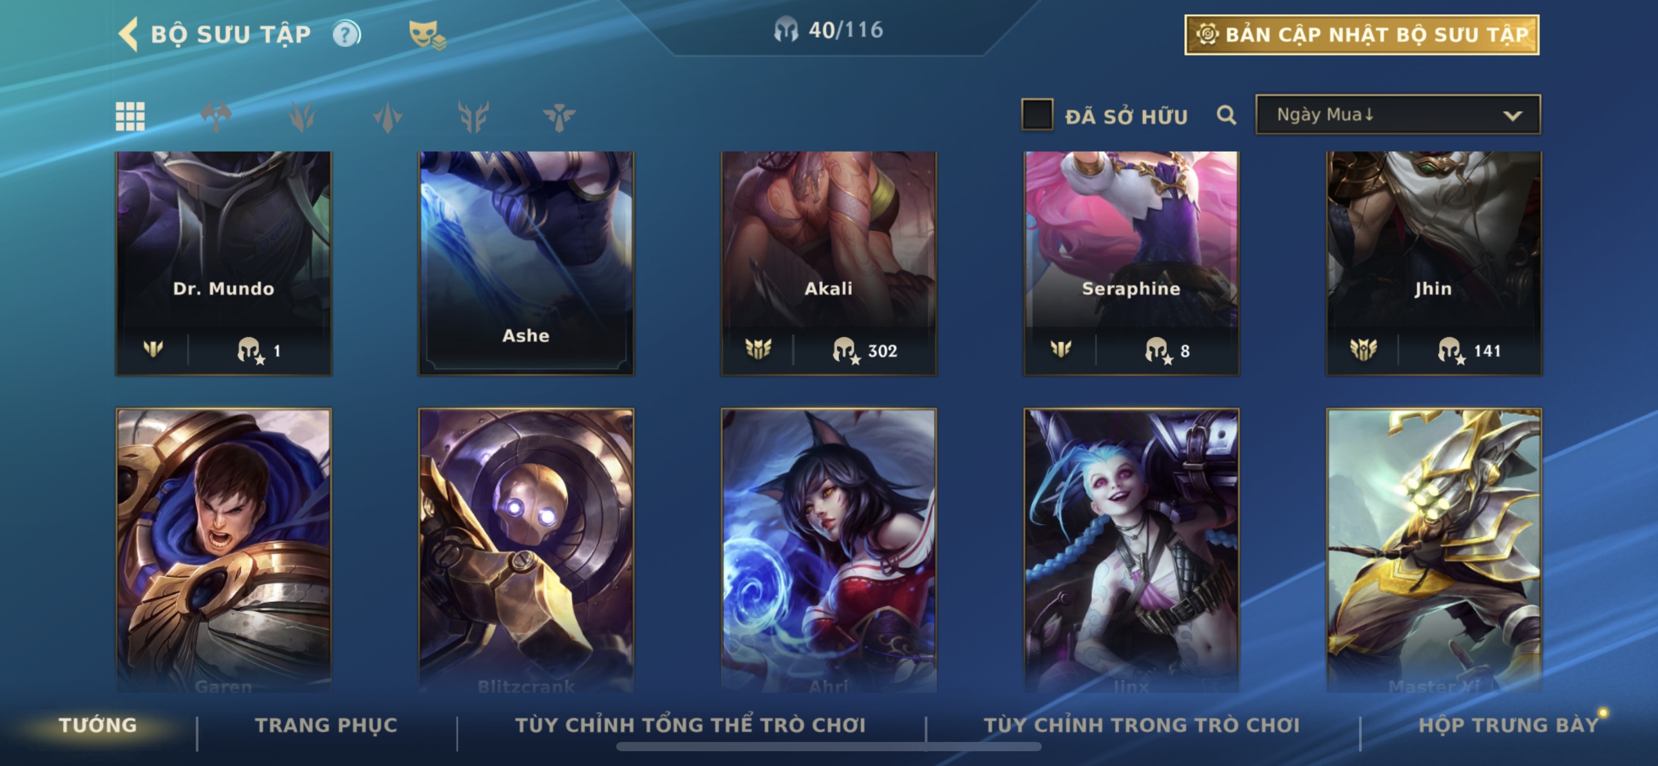1658x766 pixels.
Task: Click Bản Cập Nhật Bộ Sưu Tập button
Action: (x=1361, y=35)
